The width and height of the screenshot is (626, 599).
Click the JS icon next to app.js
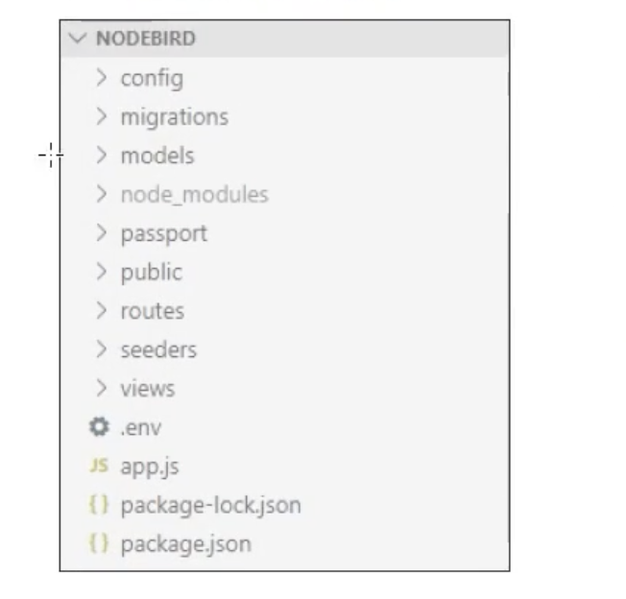point(99,466)
